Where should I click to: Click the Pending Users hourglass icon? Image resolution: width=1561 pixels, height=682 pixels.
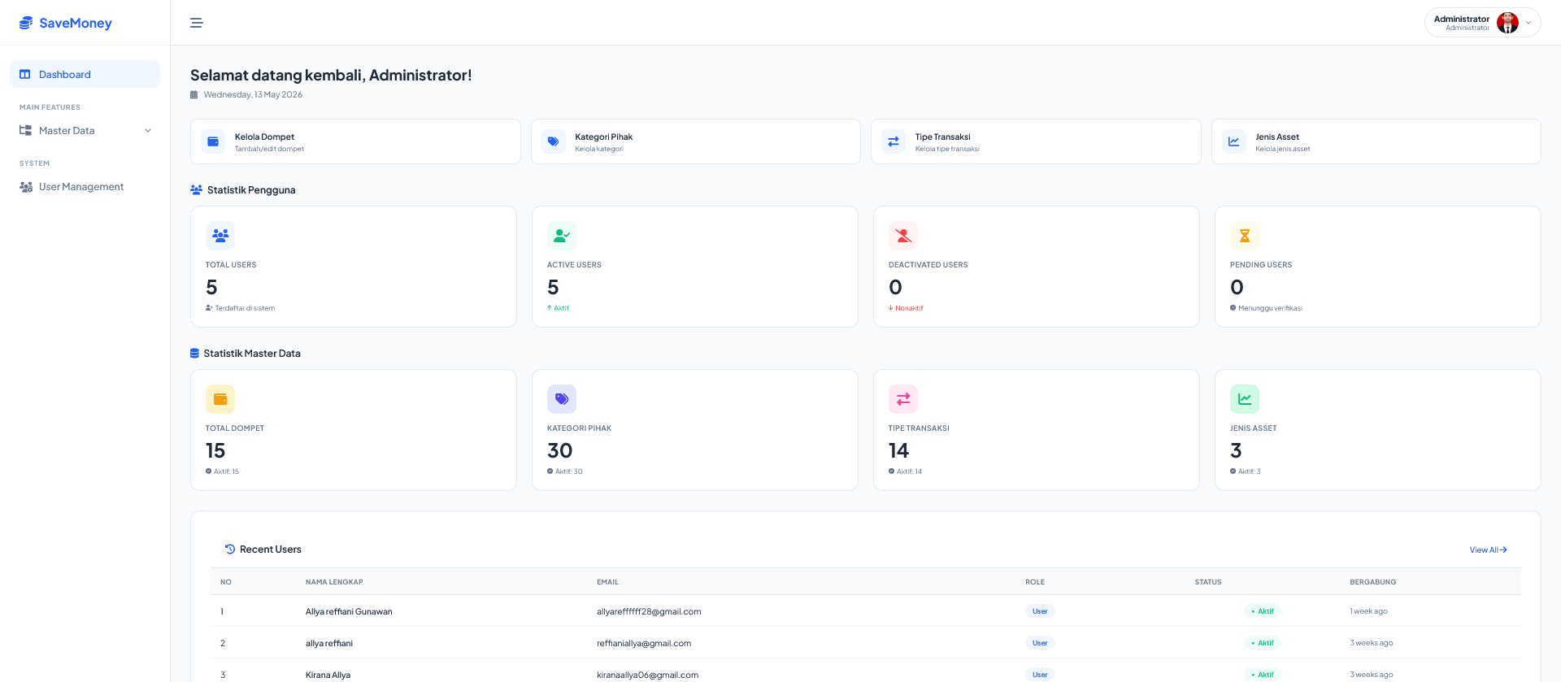(x=1245, y=236)
